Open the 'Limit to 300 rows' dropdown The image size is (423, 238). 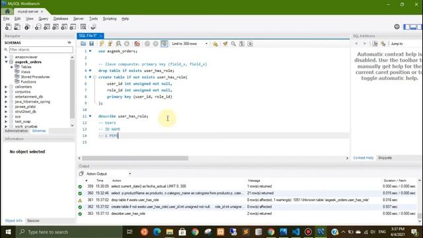[190, 44]
